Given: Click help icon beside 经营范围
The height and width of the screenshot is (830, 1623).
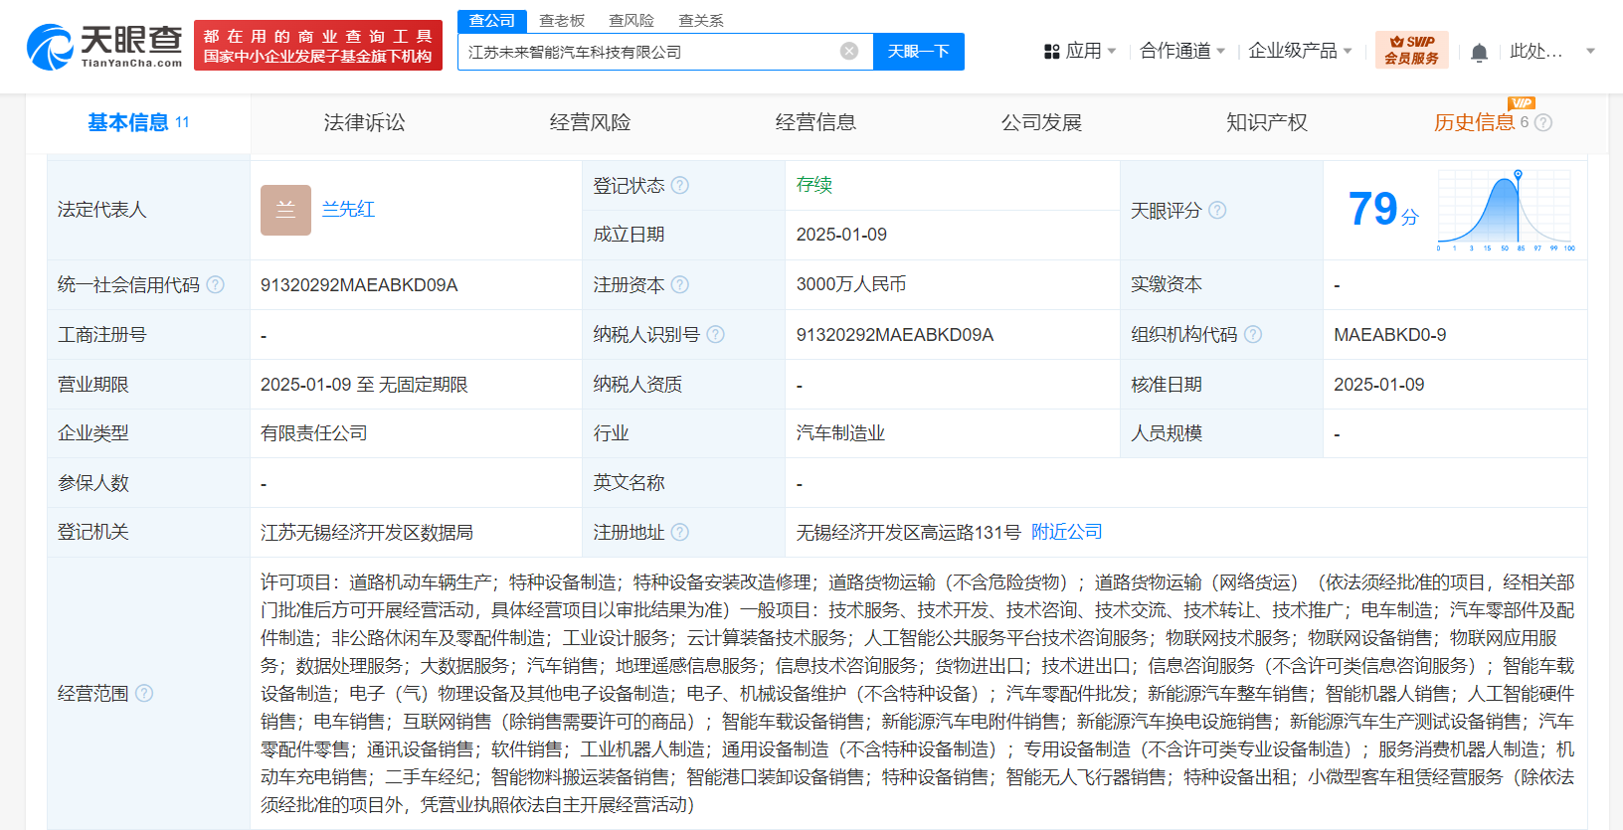Looking at the screenshot, I should click(144, 693).
